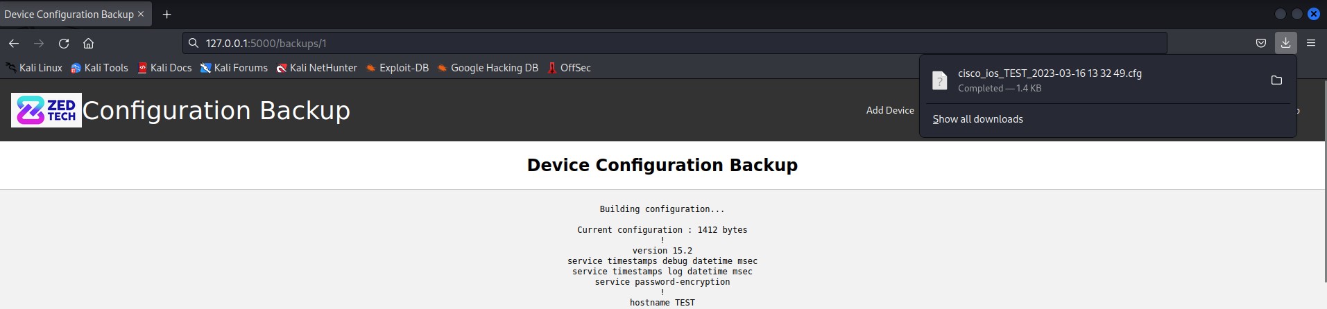
Task: Click the 'version 15.2' config line
Action: 662,251
